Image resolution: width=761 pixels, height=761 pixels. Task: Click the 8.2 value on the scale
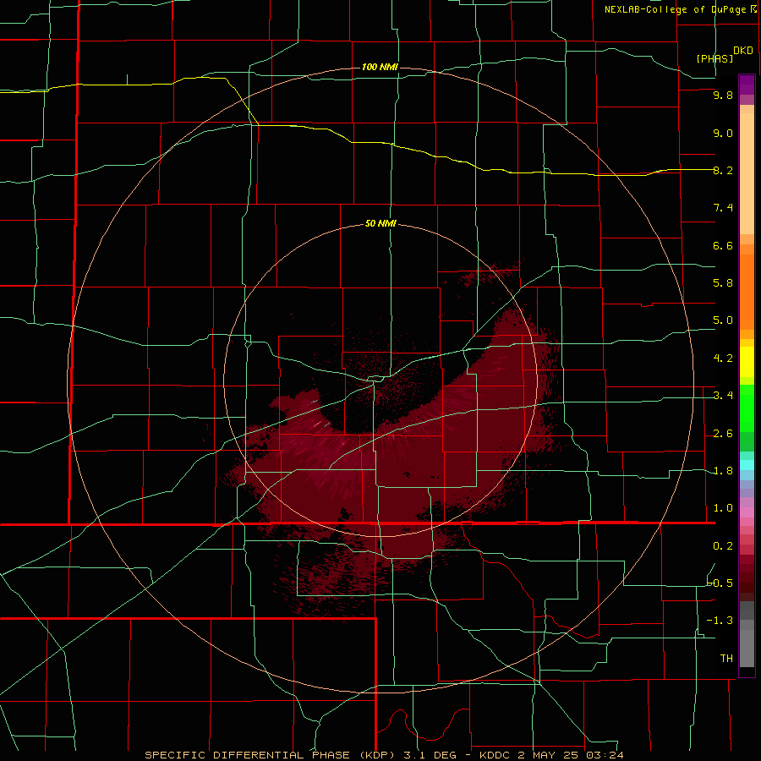[x=723, y=170]
